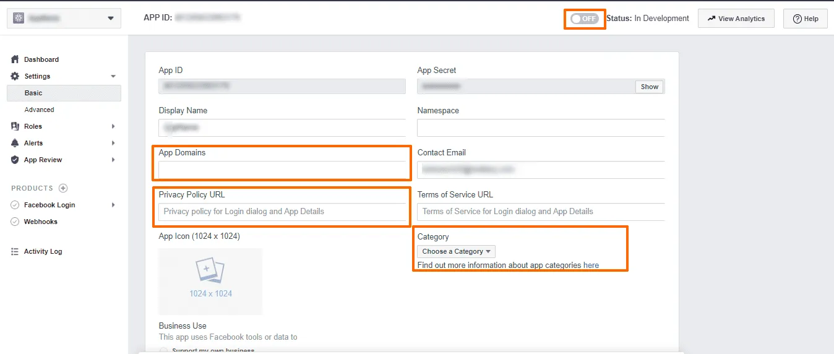Select Support my own business radio
The image size is (834, 354).
[x=163, y=351]
